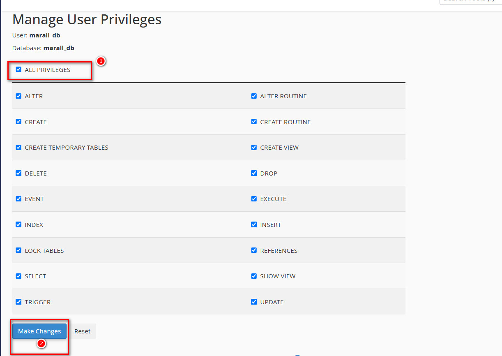Disable CREATE TEMPORARY TABLES privilege
This screenshot has height=356, width=502.
pos(18,147)
